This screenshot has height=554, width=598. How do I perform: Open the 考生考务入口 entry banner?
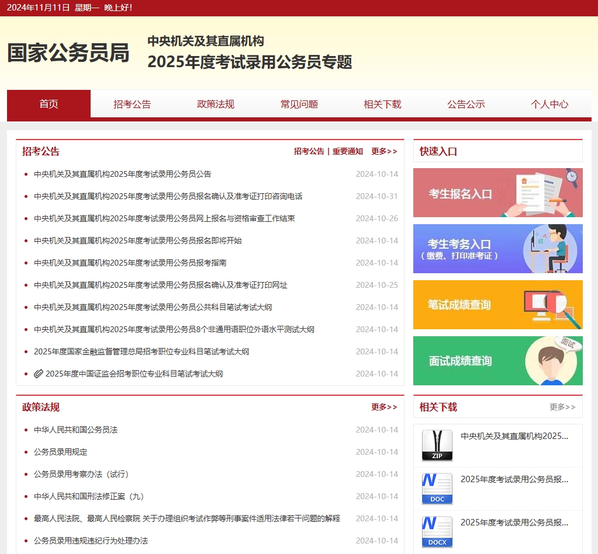click(497, 248)
